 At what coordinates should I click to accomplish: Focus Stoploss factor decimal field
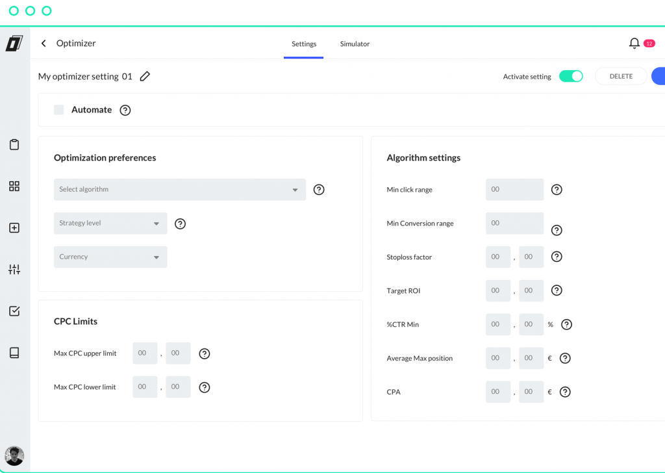(x=531, y=257)
